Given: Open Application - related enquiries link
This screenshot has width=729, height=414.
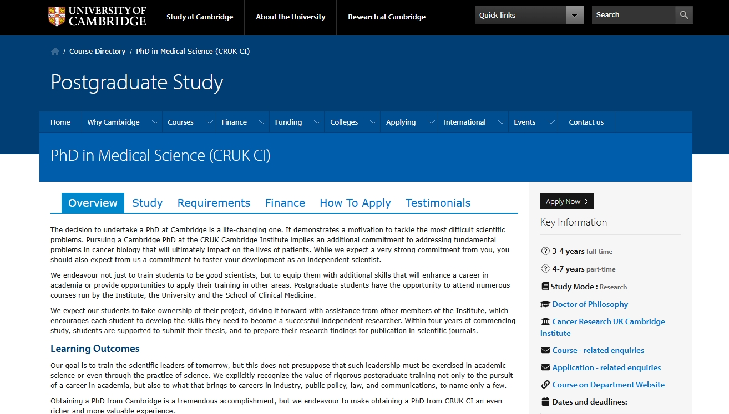Looking at the screenshot, I should [606, 367].
